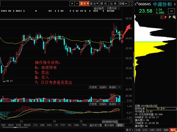This screenshot has width=177, height=132.
Task: Click the red chip distribution list icon
Action: click(x=162, y=17)
